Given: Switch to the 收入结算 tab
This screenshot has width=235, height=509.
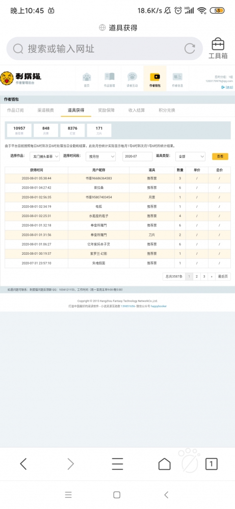Looking at the screenshot, I should coord(137,111).
